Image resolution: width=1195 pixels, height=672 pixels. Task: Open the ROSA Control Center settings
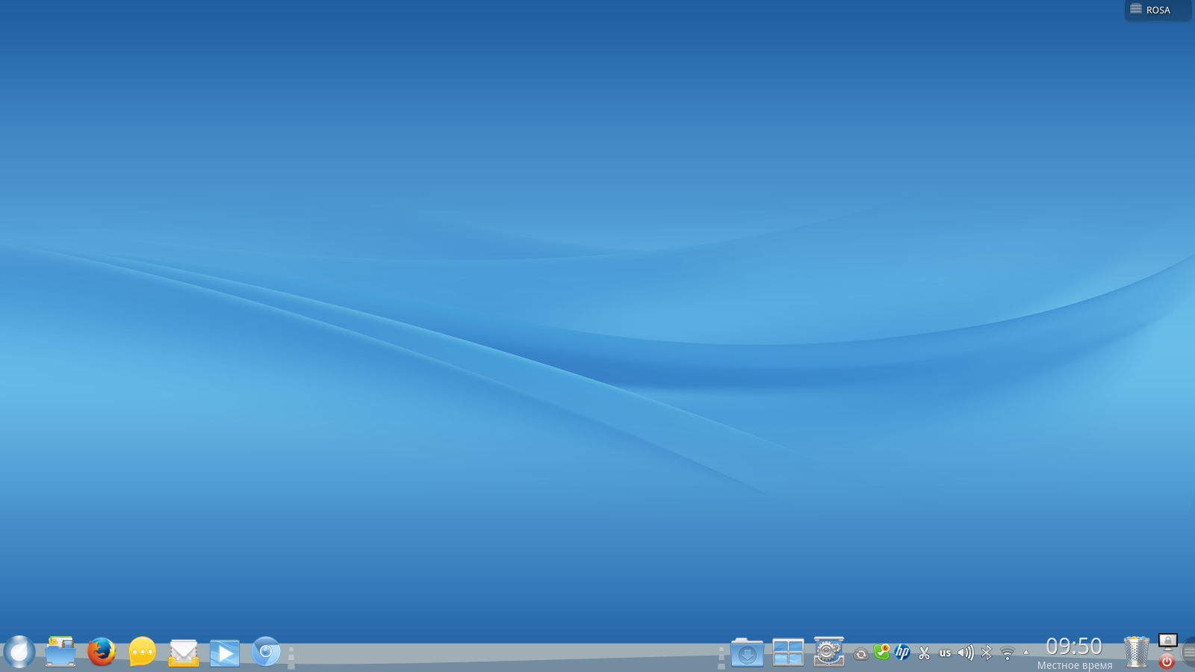[828, 651]
